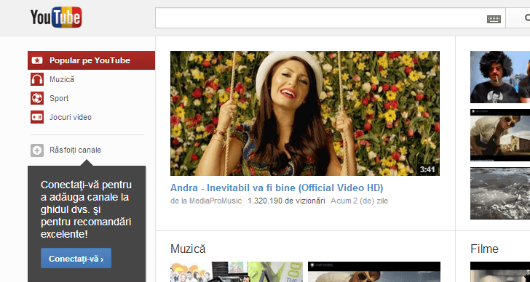Open Răsfoiți canale link
Image resolution: width=530 pixels, height=282 pixels.
pyautogui.click(x=75, y=150)
